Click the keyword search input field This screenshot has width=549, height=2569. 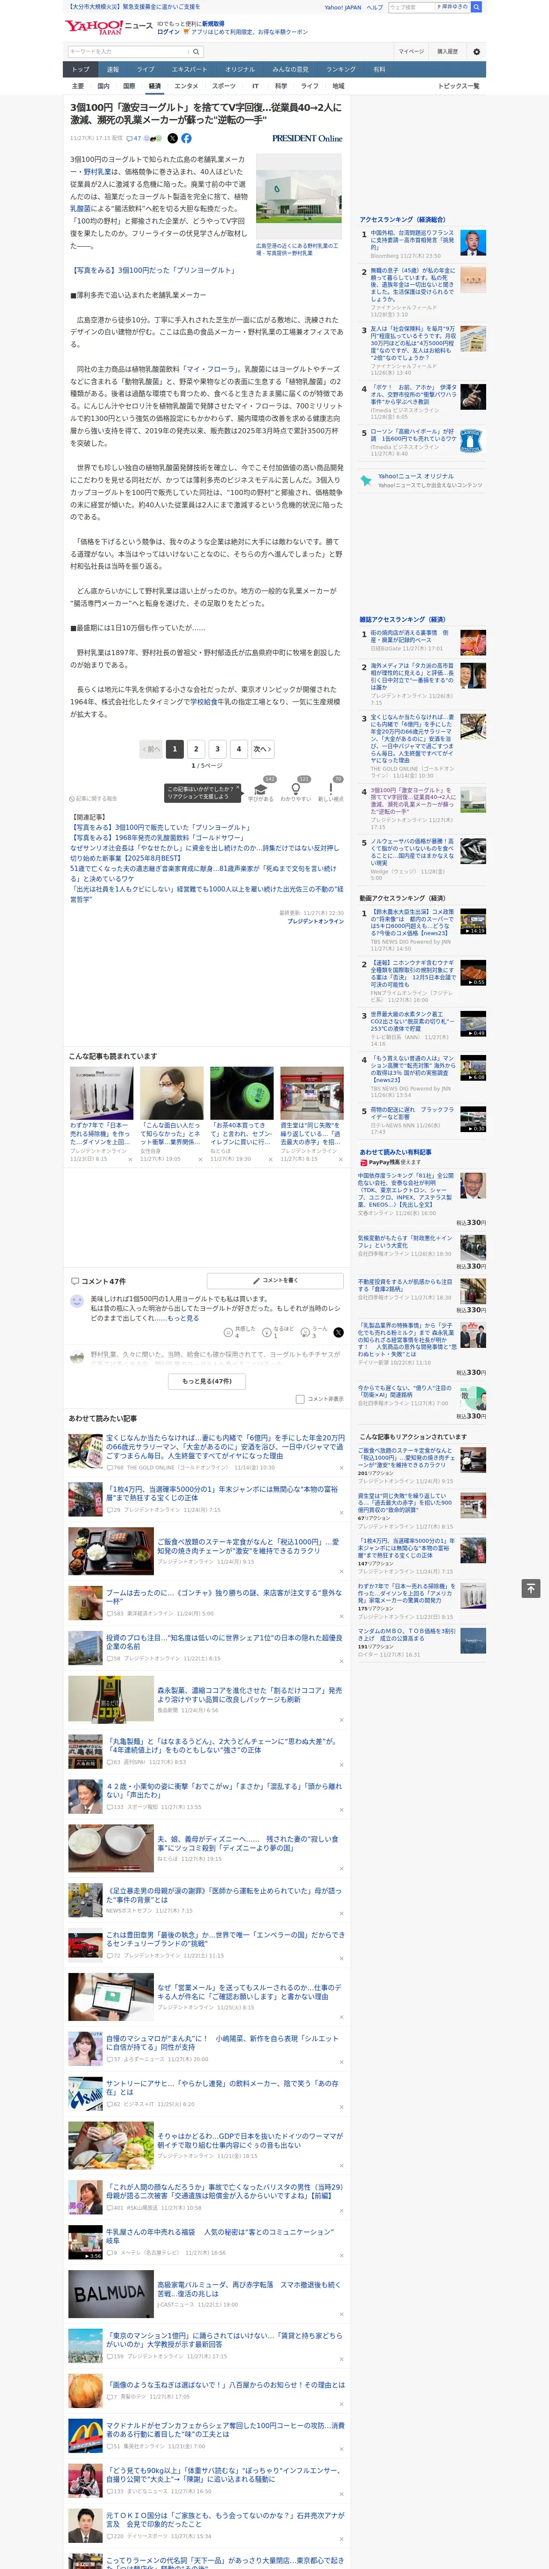pyautogui.click(x=129, y=51)
